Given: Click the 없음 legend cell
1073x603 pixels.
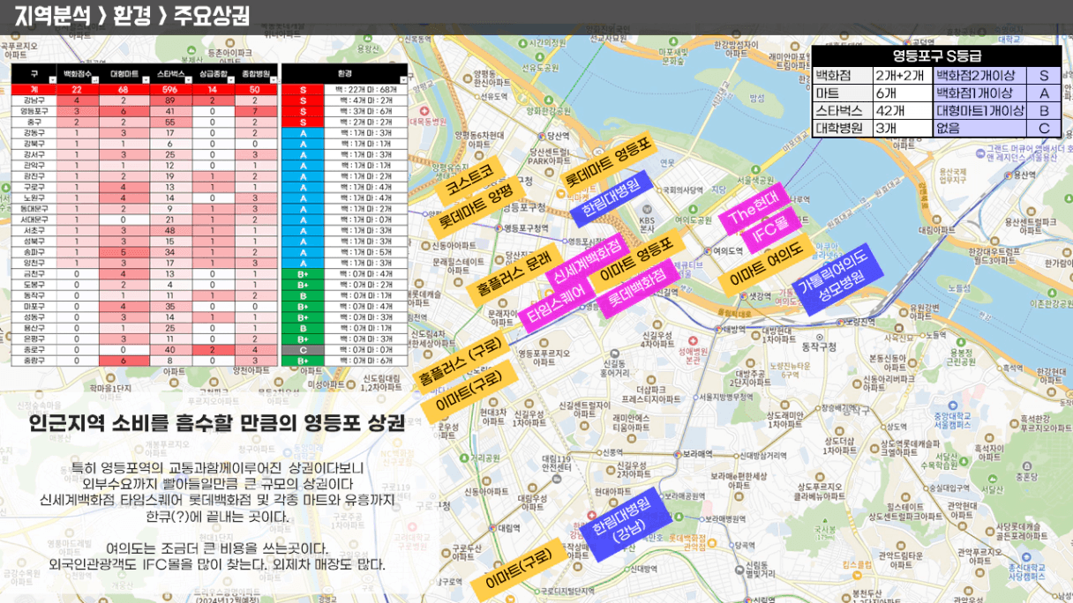Looking at the screenshot, I should coord(981,129).
